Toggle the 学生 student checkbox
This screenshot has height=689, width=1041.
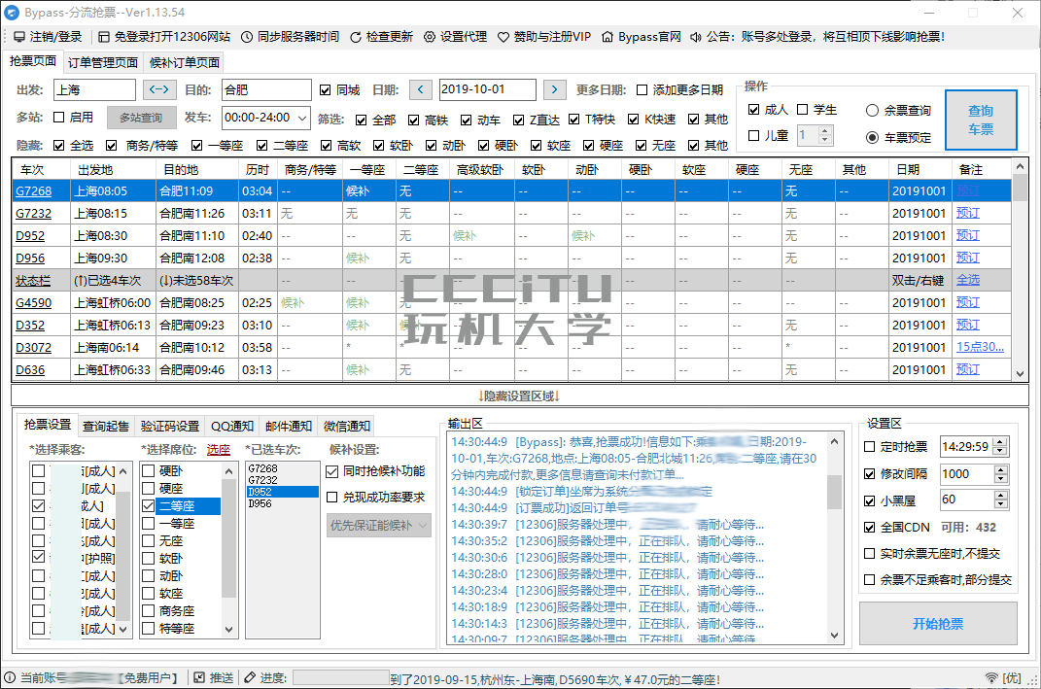point(803,110)
